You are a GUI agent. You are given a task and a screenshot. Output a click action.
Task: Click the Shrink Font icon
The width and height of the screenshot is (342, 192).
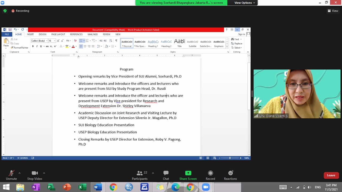[62, 41]
